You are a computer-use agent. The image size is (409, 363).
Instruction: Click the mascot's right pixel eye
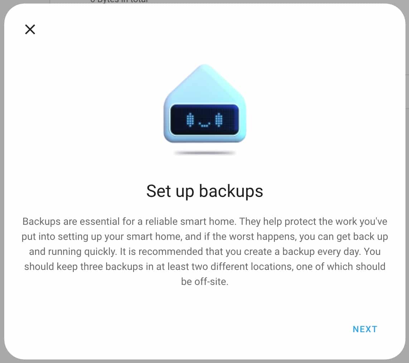(x=219, y=120)
